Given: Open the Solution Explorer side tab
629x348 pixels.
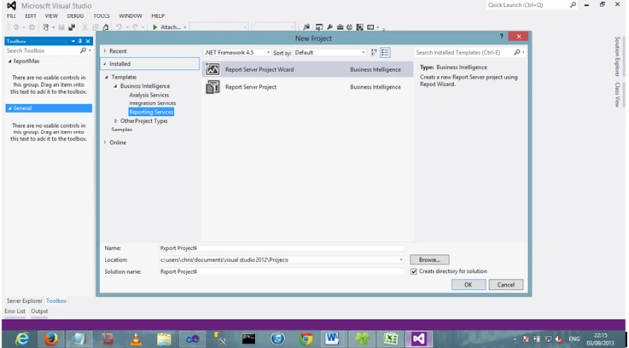Looking at the screenshot, I should (617, 56).
